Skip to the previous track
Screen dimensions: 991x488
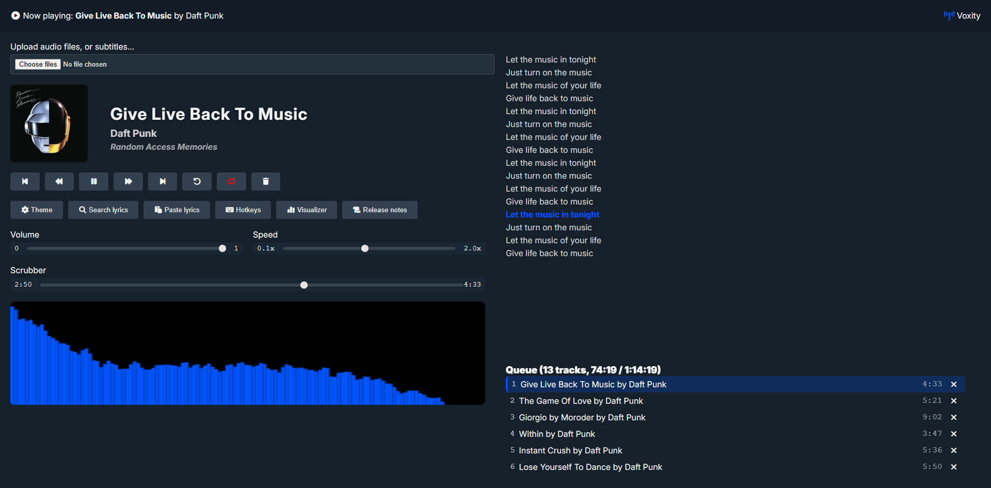pos(25,181)
